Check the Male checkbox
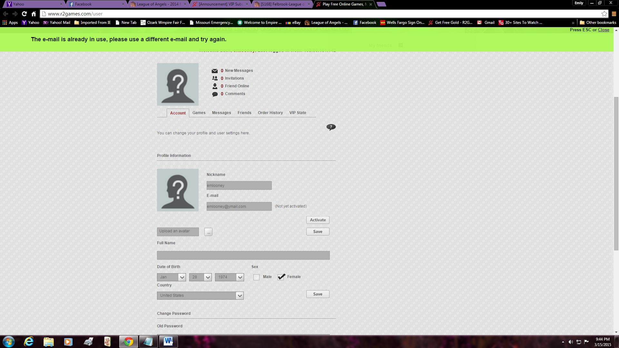619x348 pixels. pyautogui.click(x=256, y=277)
